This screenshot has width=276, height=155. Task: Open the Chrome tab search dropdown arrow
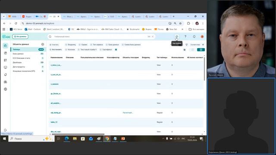4,16
